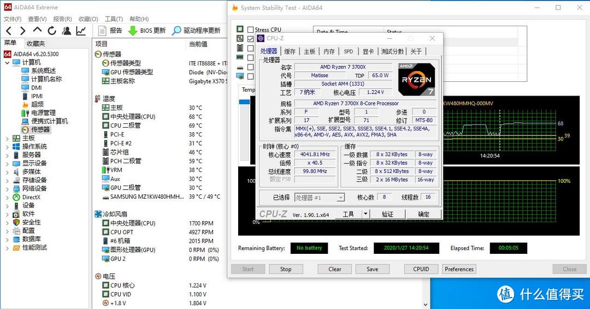Image resolution: width=590 pixels, height=309 pixels.
Task: Open the 帮助(H) menu
Action: 139,19
